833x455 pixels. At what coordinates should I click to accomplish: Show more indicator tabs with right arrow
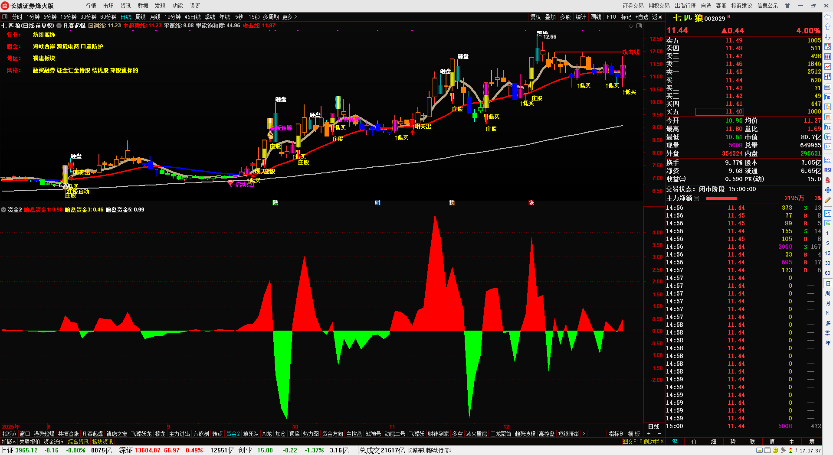pos(584,434)
